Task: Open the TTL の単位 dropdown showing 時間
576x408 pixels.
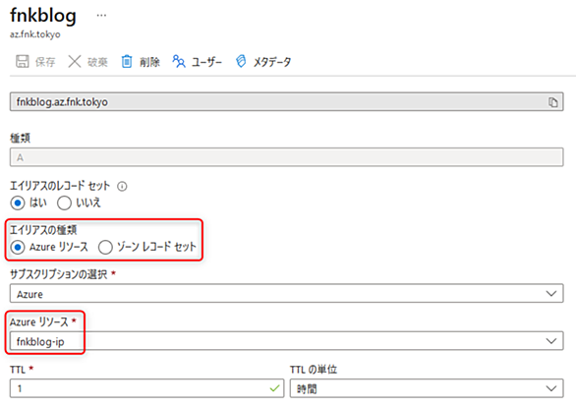Action: pos(427,388)
